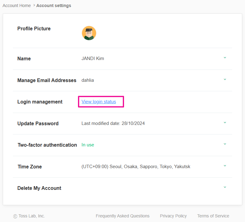This screenshot has width=245, height=222.
Task: Expand Delete My Account chevron
Action: (x=225, y=187)
